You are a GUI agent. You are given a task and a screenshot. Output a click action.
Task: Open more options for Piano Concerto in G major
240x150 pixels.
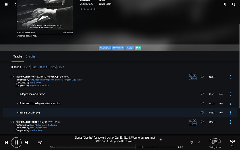[230, 122]
